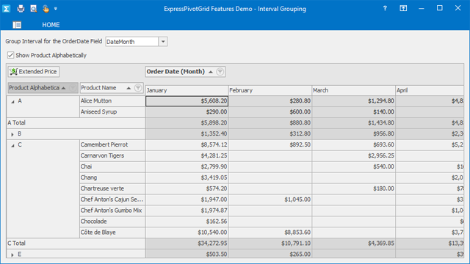Collapse the C product group
Image resolution: width=470 pixels, height=264 pixels.
12,145
